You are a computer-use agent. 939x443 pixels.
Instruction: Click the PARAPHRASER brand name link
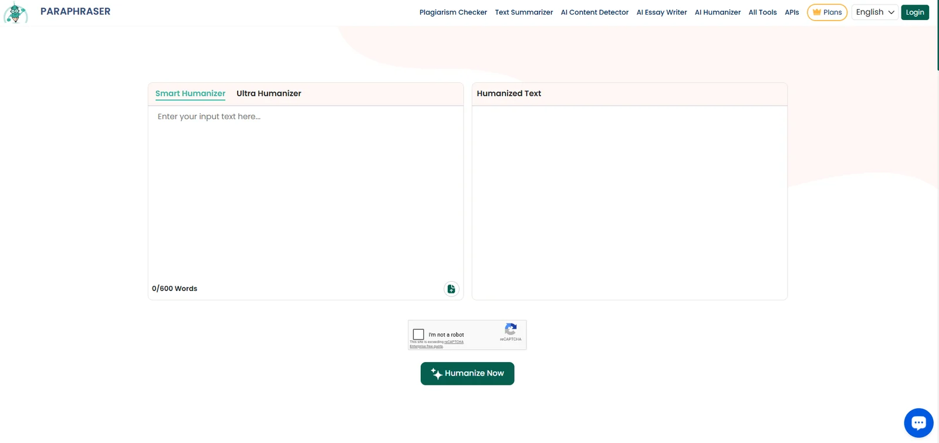(x=75, y=12)
